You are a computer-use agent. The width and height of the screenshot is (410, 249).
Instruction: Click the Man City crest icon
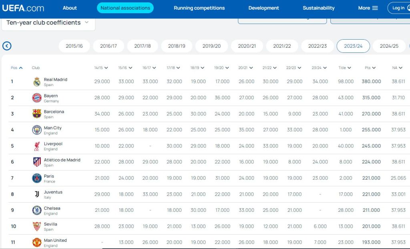pos(37,130)
